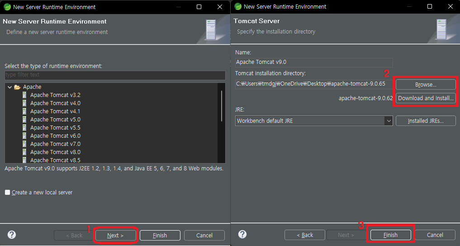Click the Name field Apache Tomcat v9.0
Screen dimensions: 460x246
(314, 63)
